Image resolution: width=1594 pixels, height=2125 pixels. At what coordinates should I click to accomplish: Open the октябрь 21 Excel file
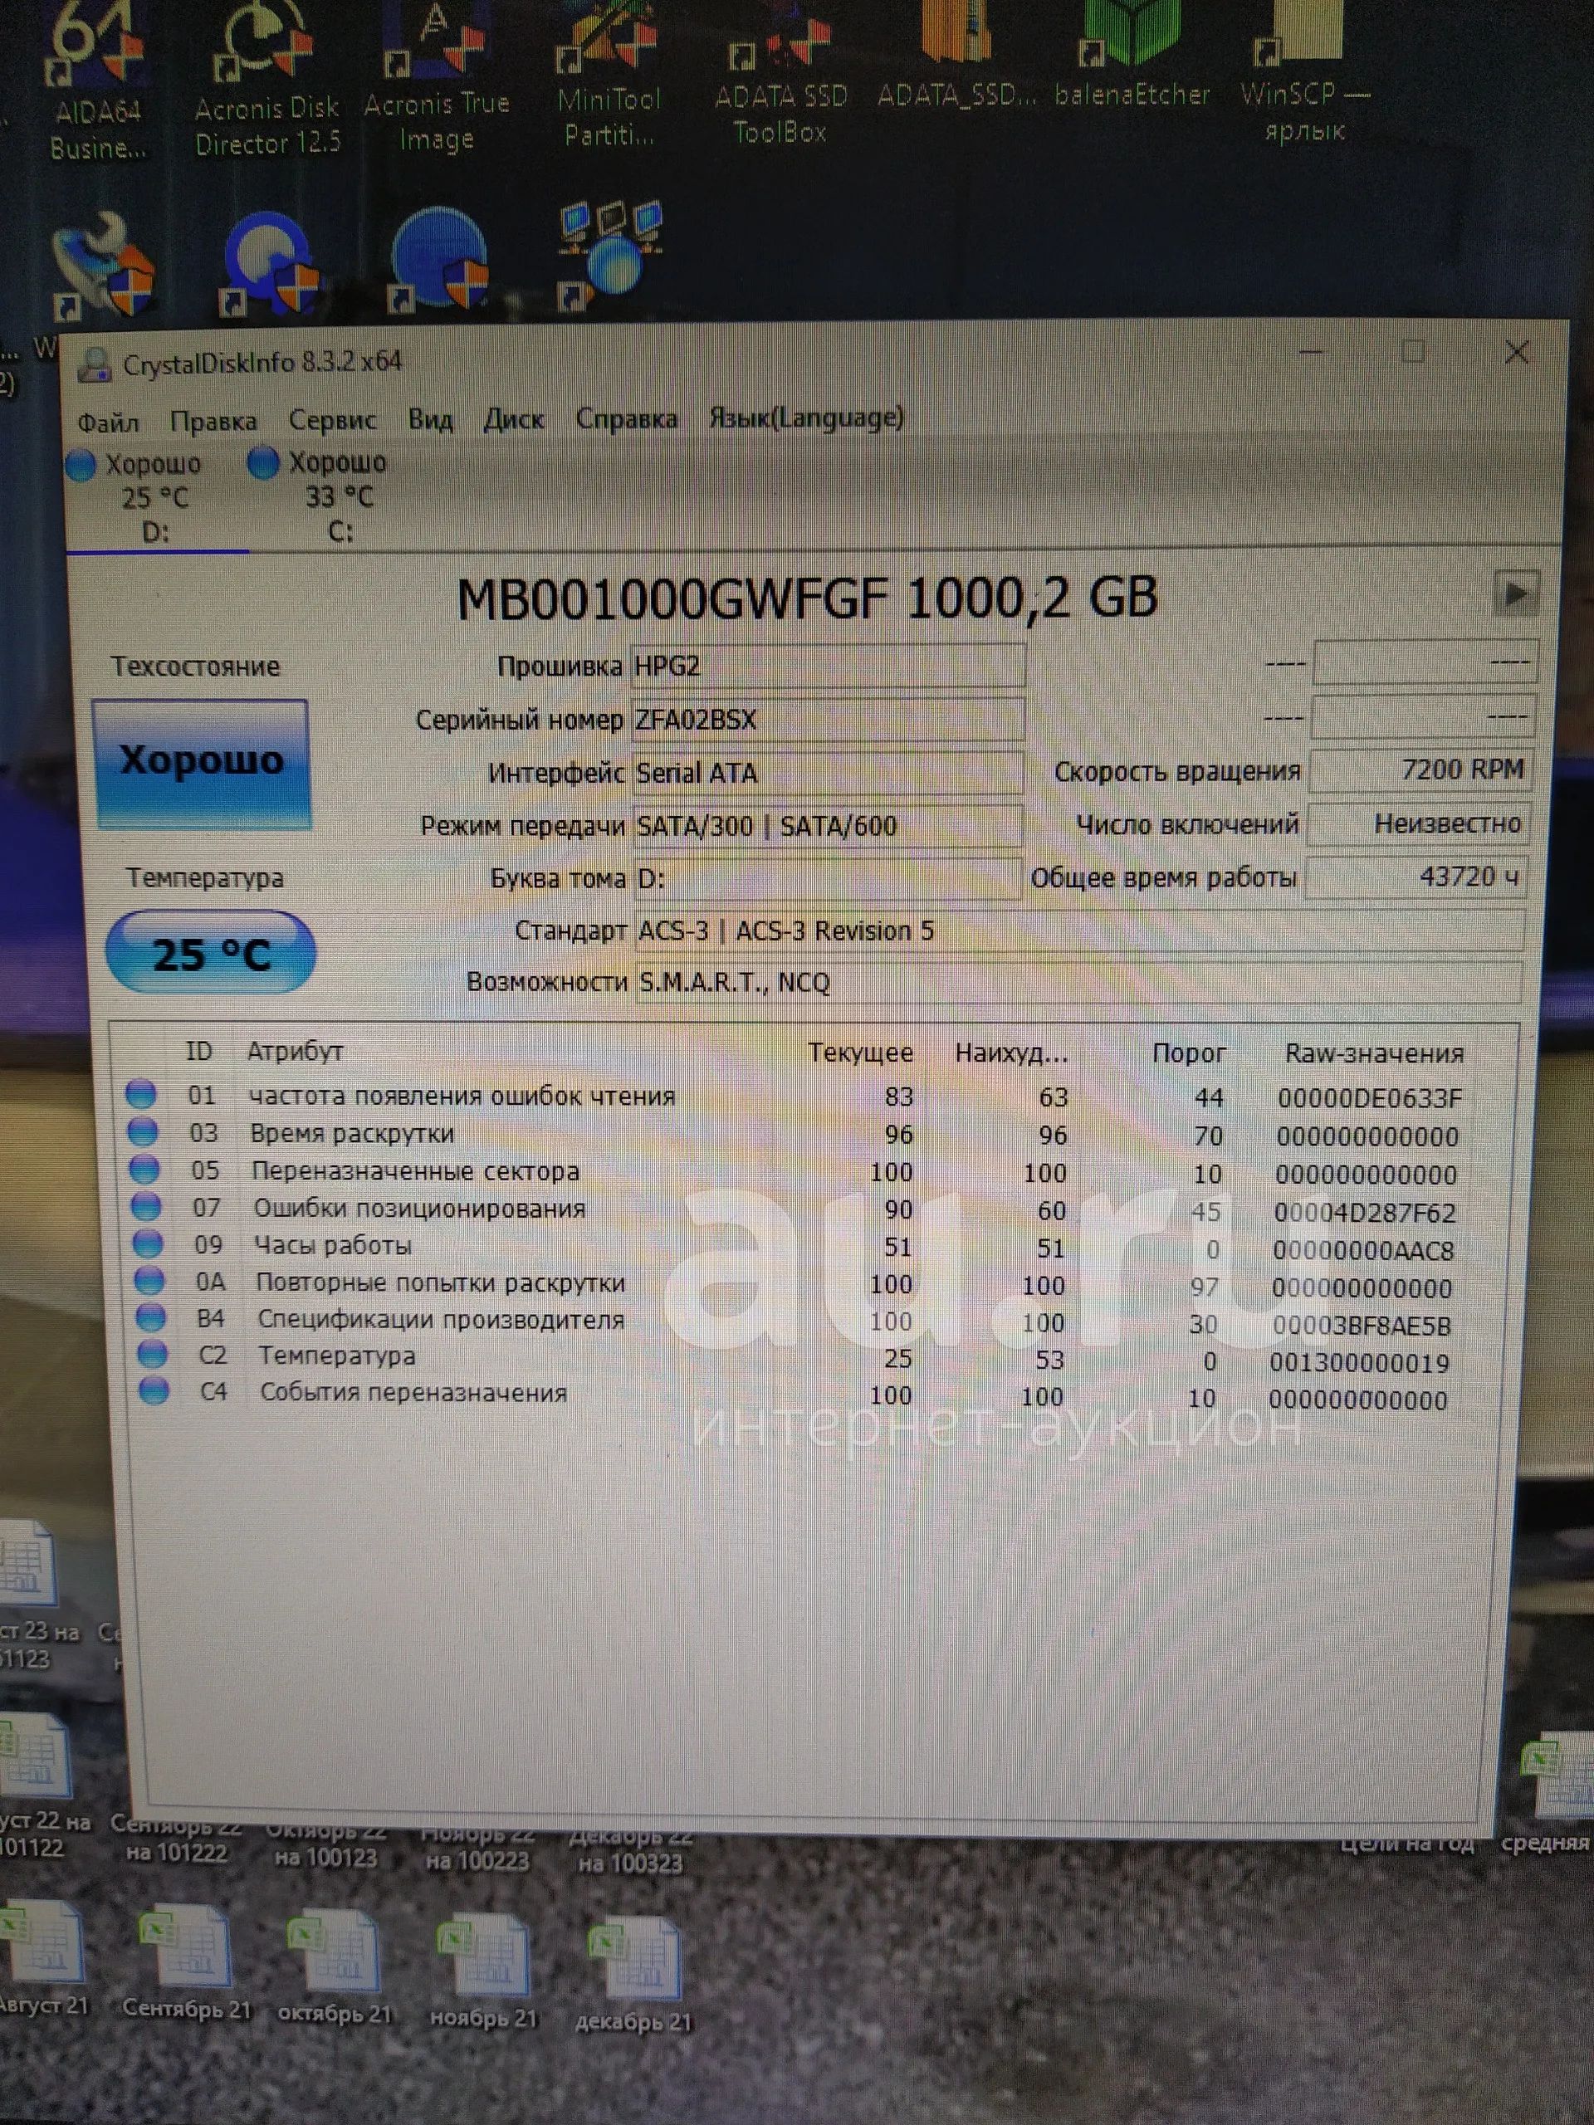tap(335, 1967)
